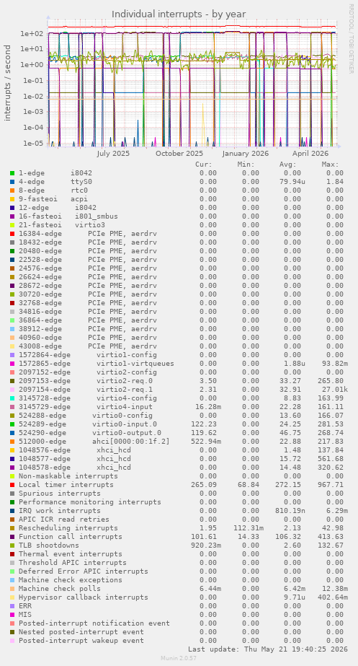This screenshot has height=666, width=358.
Task: Click the Avg column header
Action: click(287, 165)
